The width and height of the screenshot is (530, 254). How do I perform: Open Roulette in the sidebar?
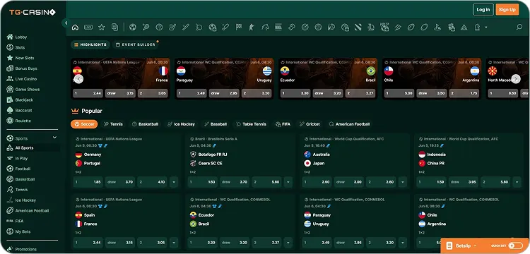click(23, 121)
